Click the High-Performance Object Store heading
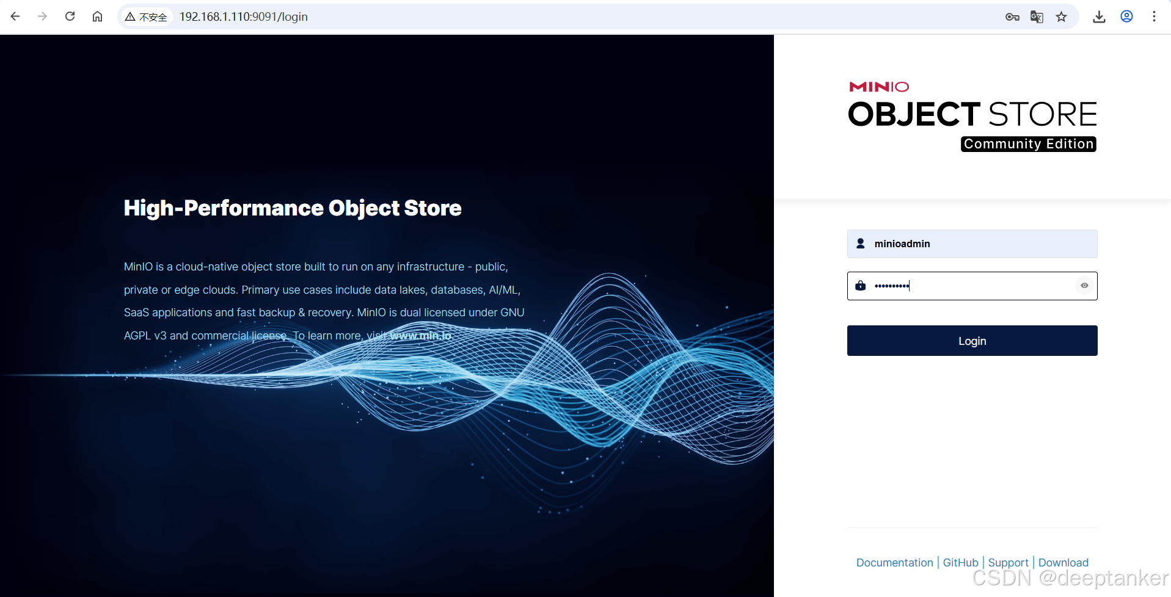Viewport: 1171px width, 597px height. point(293,208)
